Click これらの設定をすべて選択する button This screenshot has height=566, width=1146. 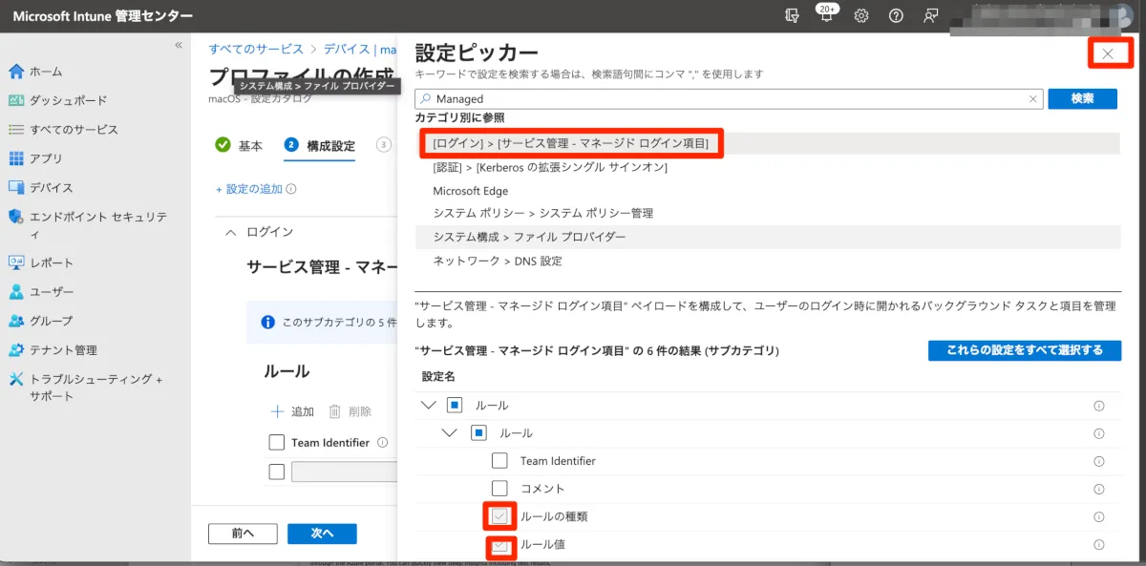pos(1024,350)
